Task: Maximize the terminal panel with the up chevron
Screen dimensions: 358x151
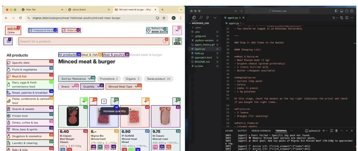Action: [x=347, y=131]
